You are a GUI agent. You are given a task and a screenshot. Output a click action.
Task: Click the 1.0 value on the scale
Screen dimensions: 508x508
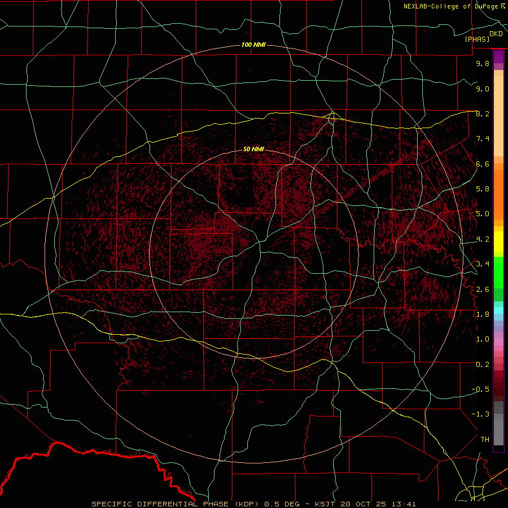tap(483, 339)
